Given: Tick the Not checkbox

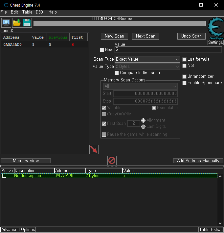Looking at the screenshot, I should (x=184, y=66).
